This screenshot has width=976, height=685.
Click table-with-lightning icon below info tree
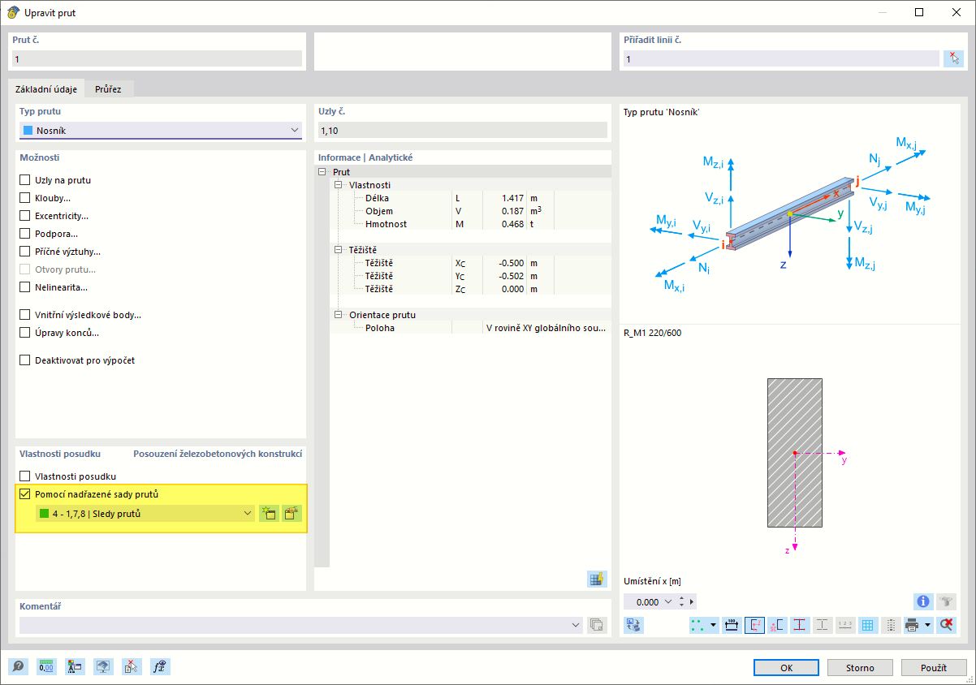[x=598, y=579]
